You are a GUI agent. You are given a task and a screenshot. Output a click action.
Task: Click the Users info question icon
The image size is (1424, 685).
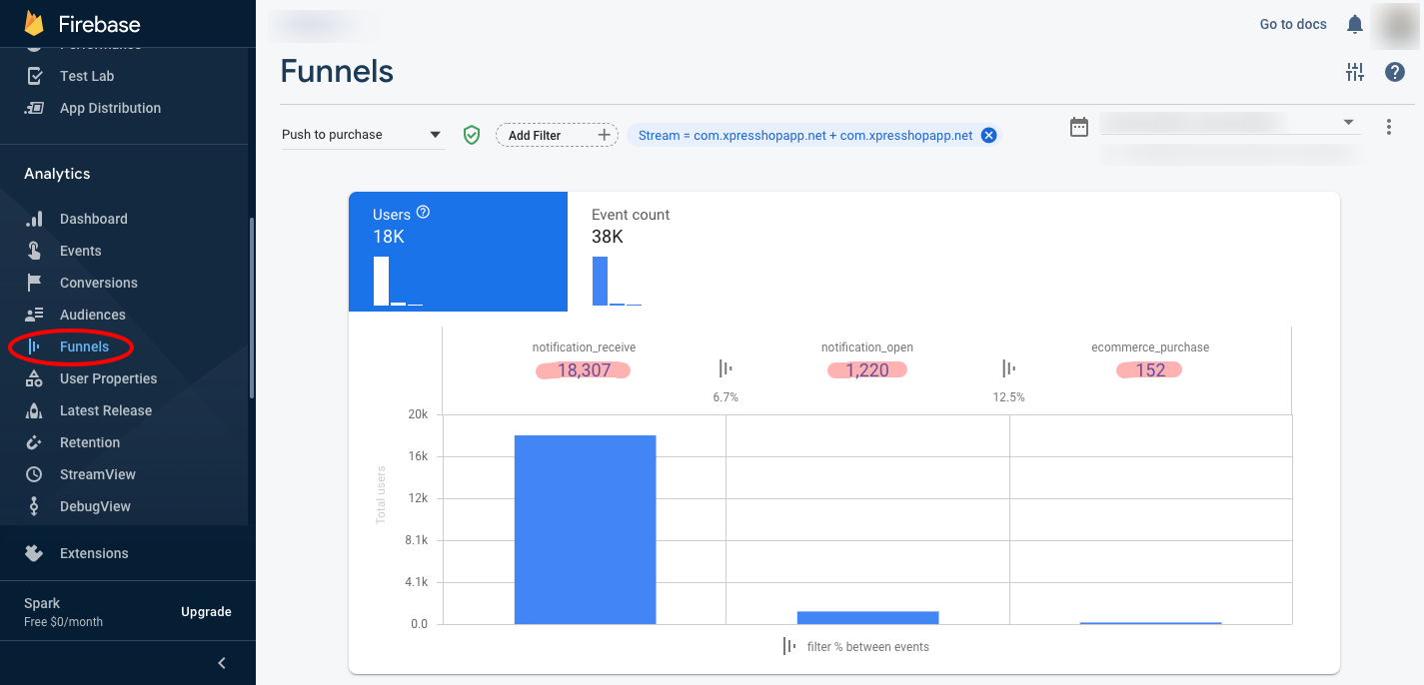[423, 213]
